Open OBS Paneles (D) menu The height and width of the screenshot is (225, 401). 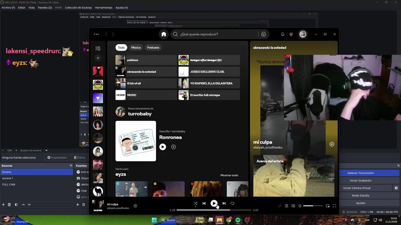point(45,7)
